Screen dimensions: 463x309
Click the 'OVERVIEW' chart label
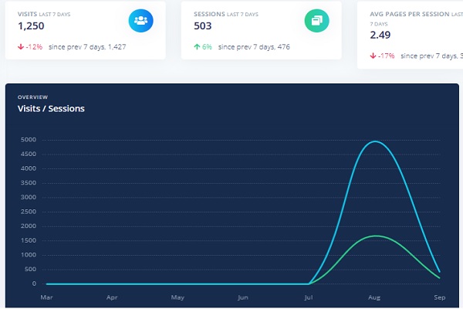click(x=32, y=97)
